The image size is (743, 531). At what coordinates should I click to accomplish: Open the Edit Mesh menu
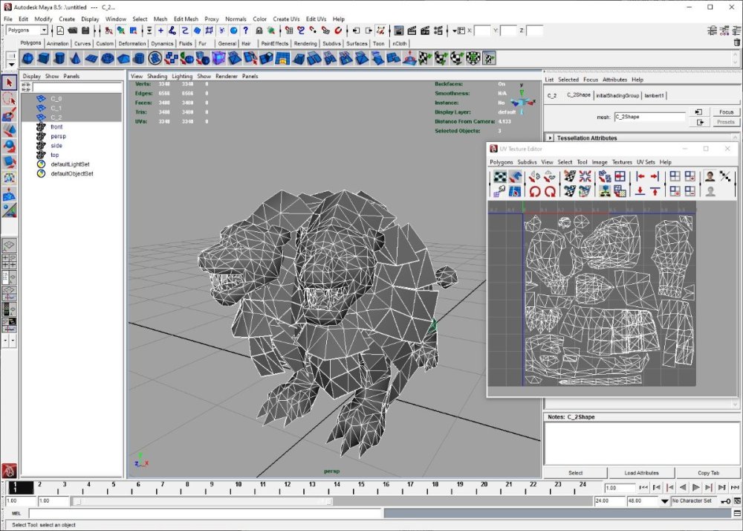click(x=186, y=19)
